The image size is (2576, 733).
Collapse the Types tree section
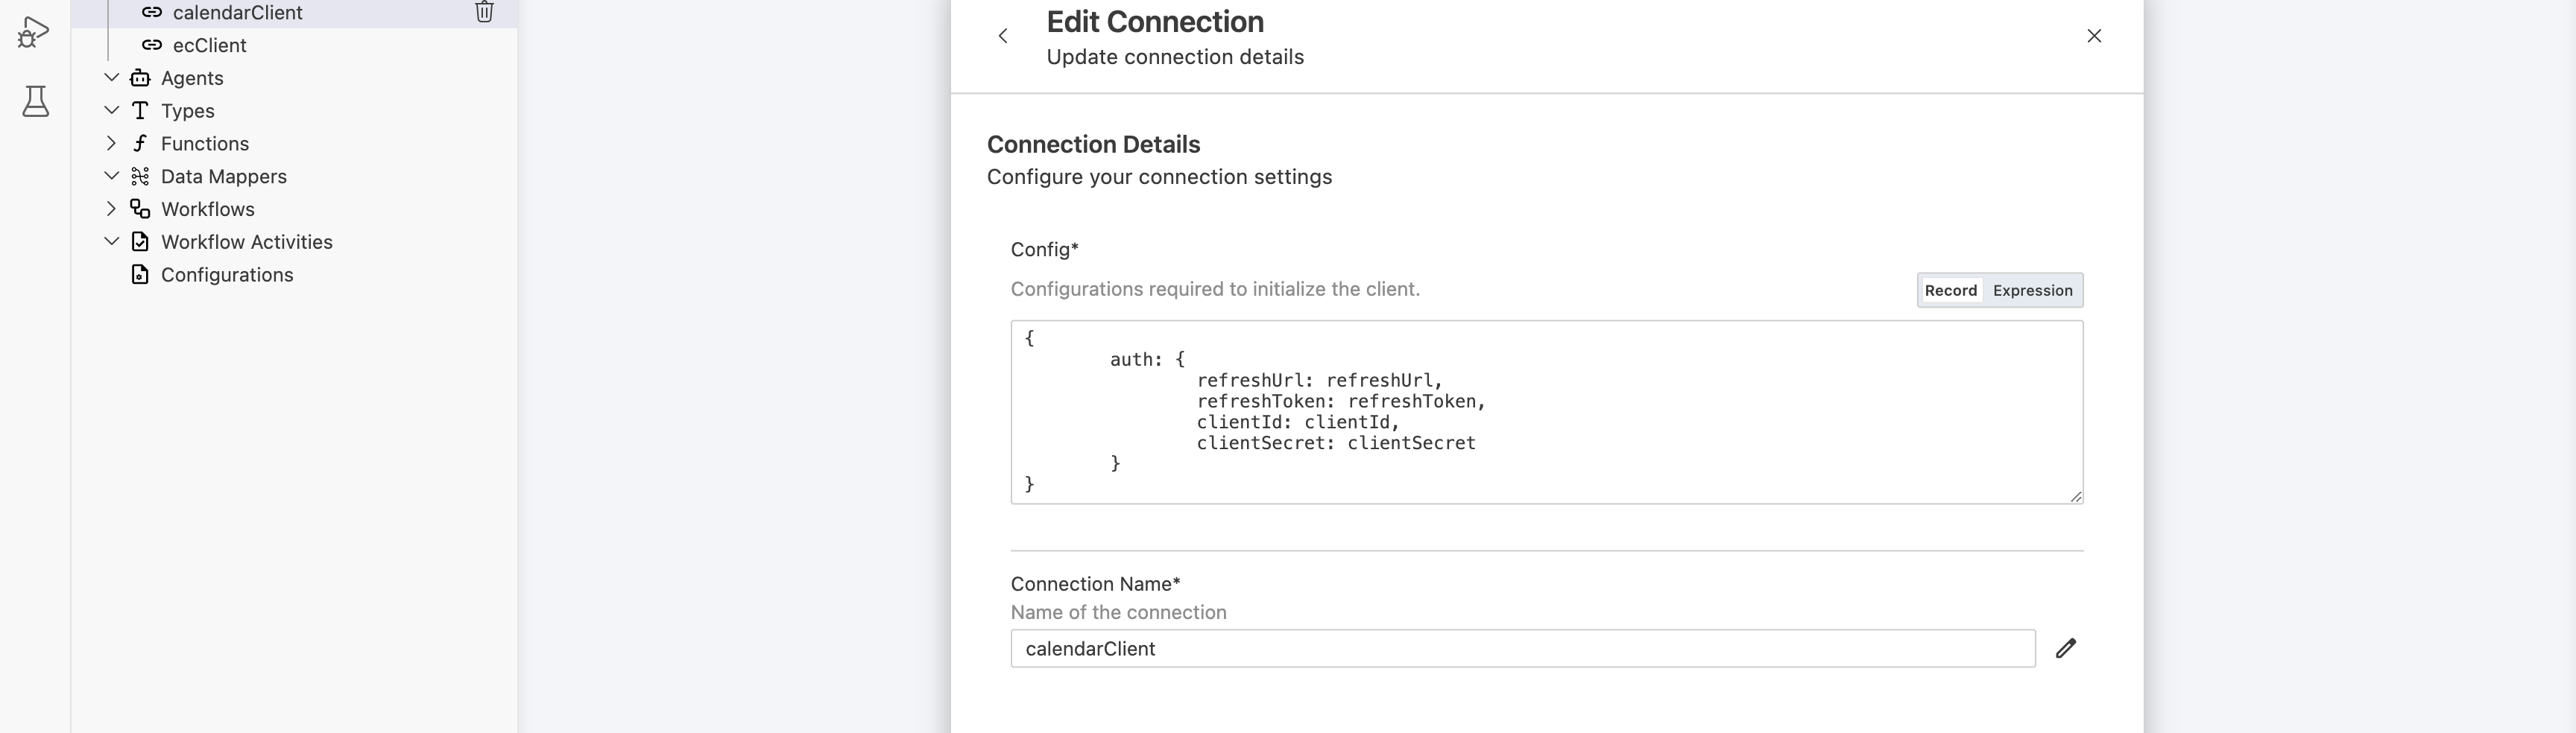112,111
